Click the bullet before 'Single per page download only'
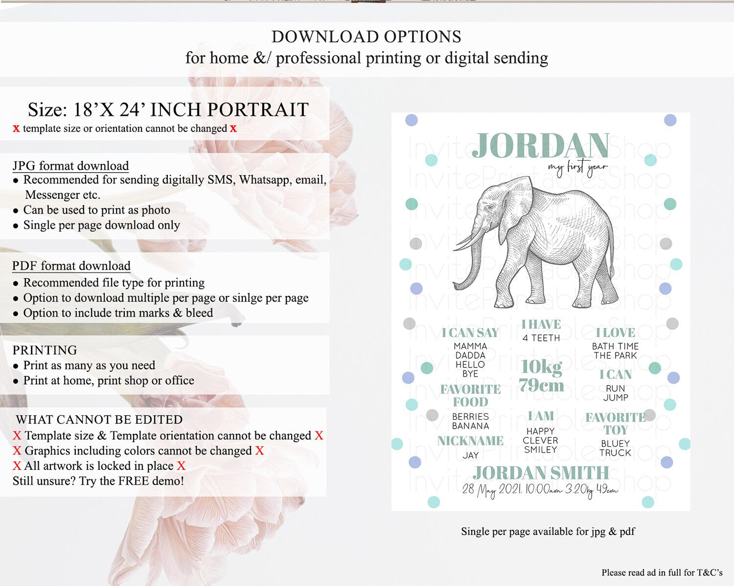 point(16,226)
